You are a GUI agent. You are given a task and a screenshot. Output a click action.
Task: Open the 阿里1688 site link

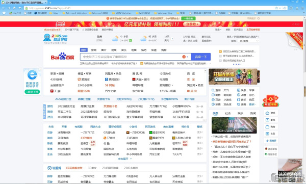(84, 91)
